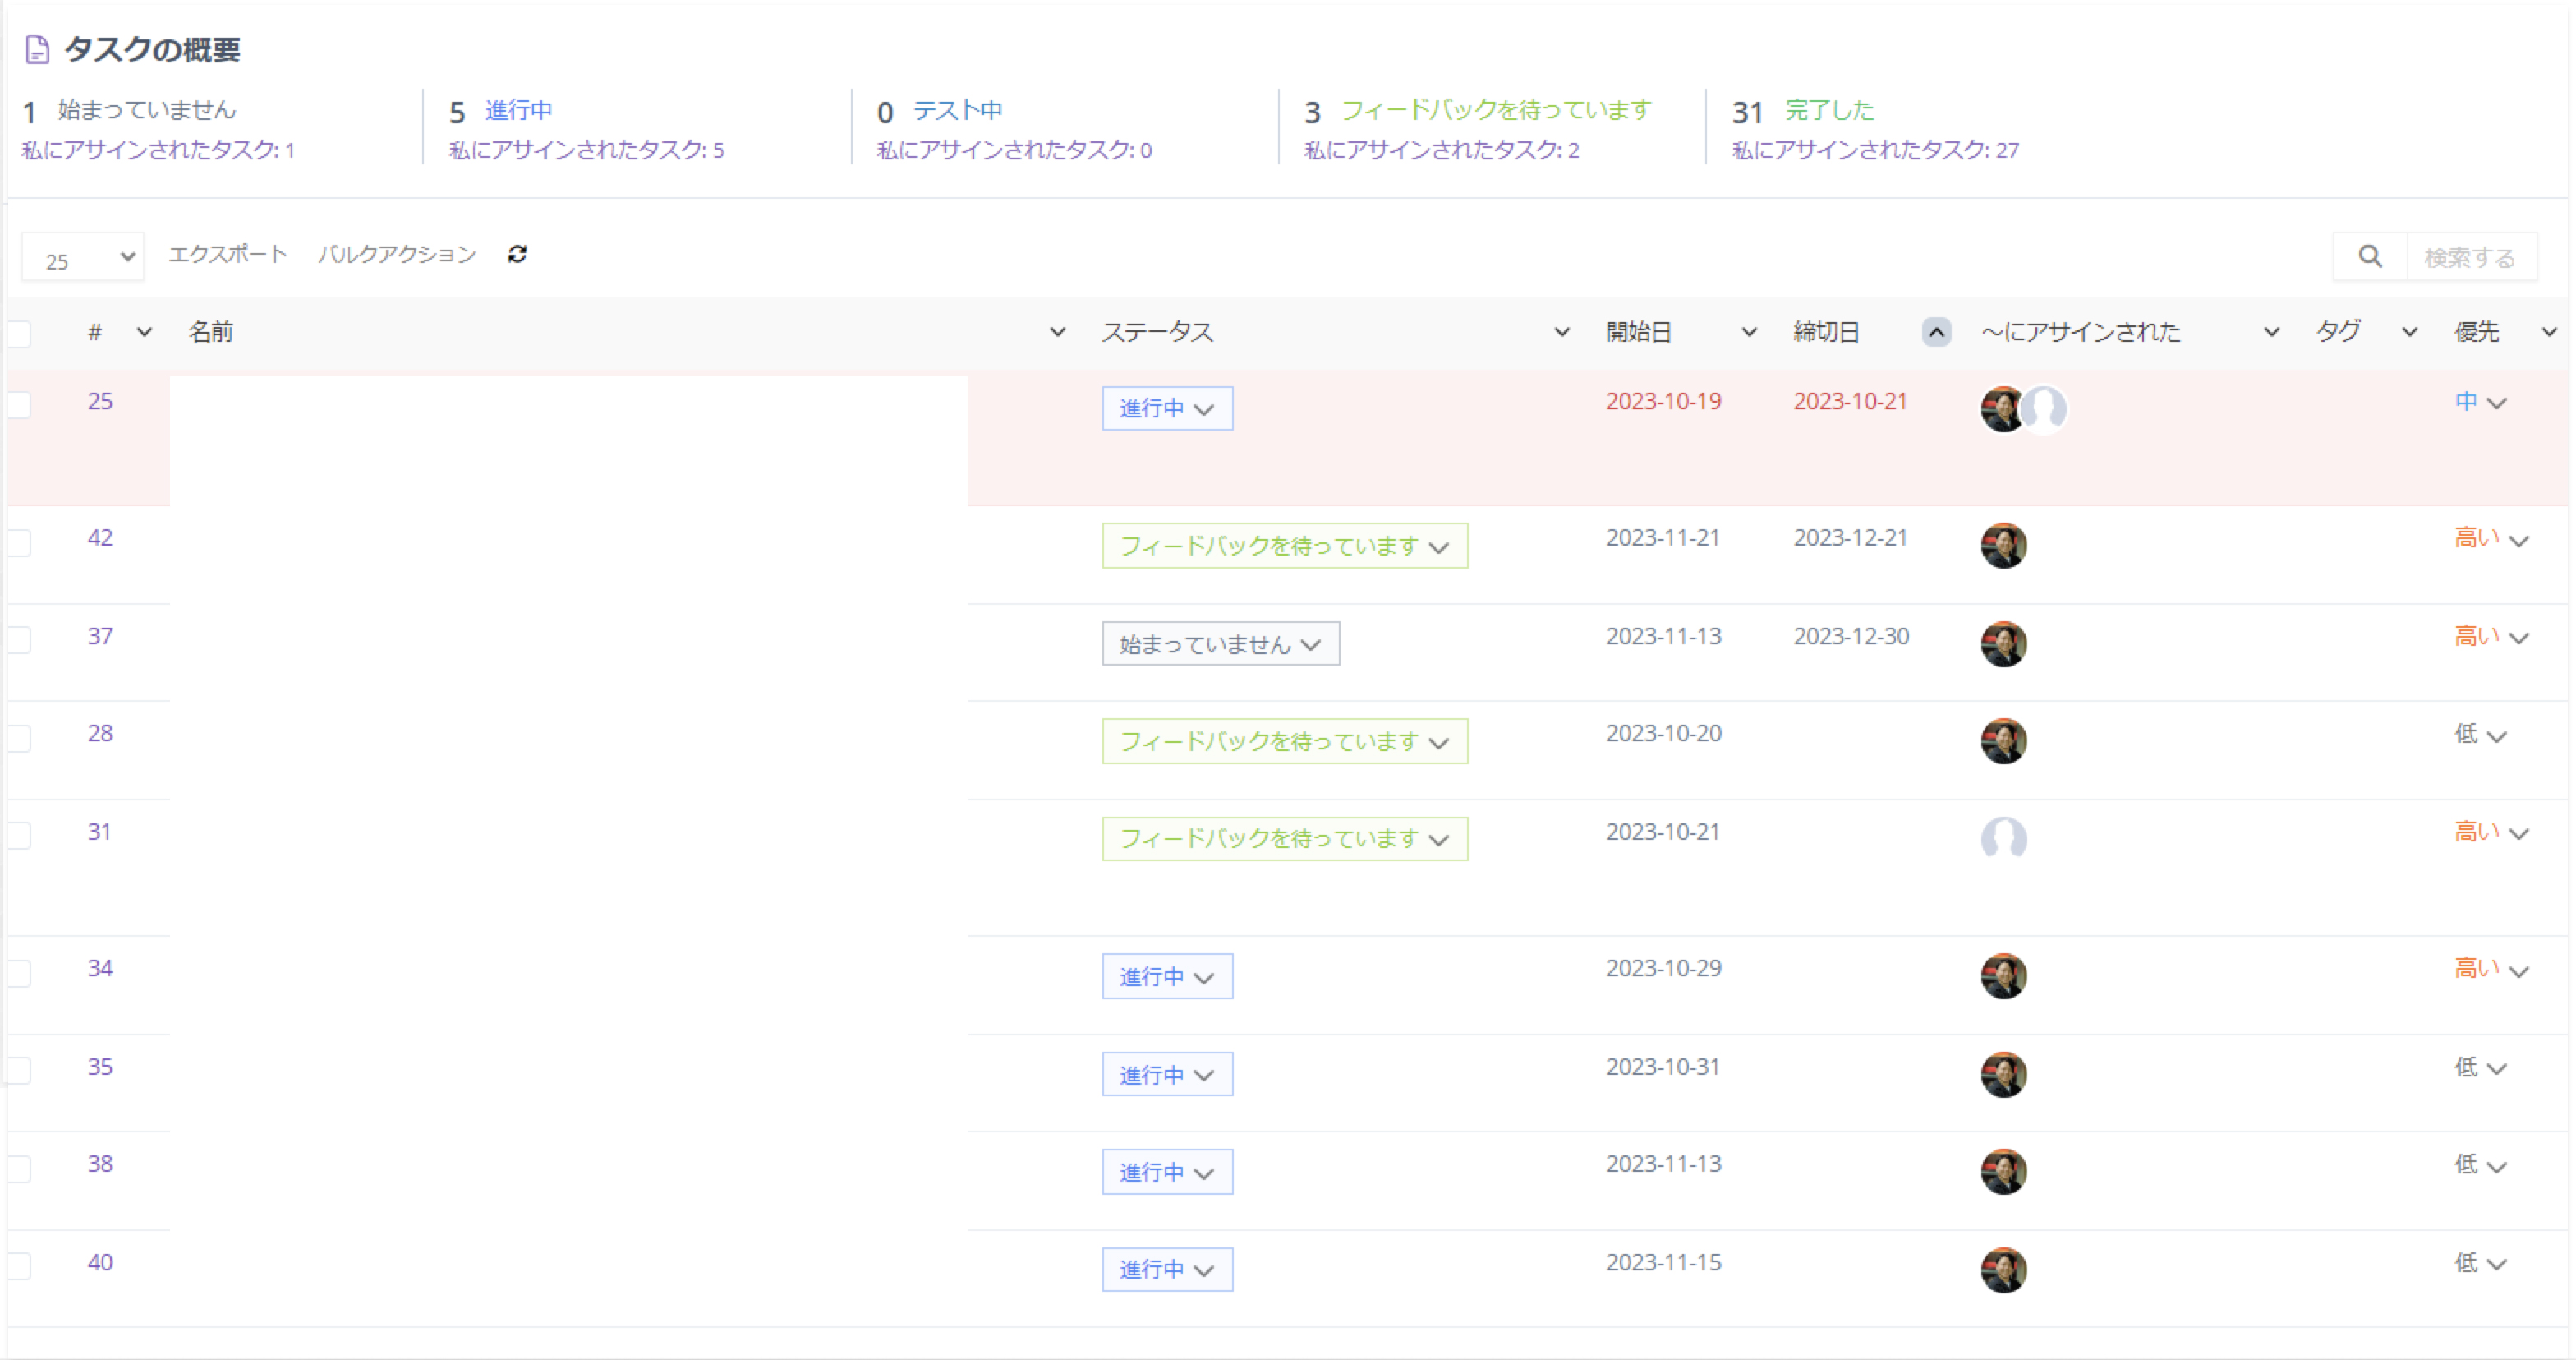Check the checkbox for task 38

[x=19, y=1168]
